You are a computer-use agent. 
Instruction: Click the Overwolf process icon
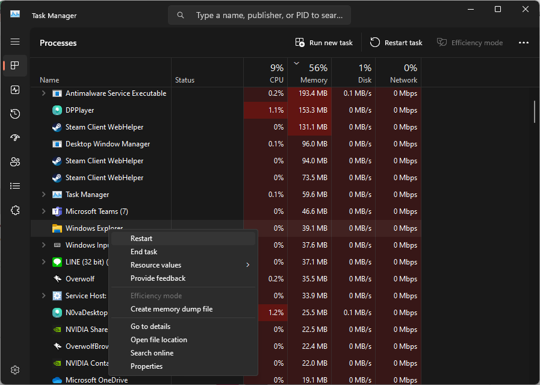pos(57,279)
